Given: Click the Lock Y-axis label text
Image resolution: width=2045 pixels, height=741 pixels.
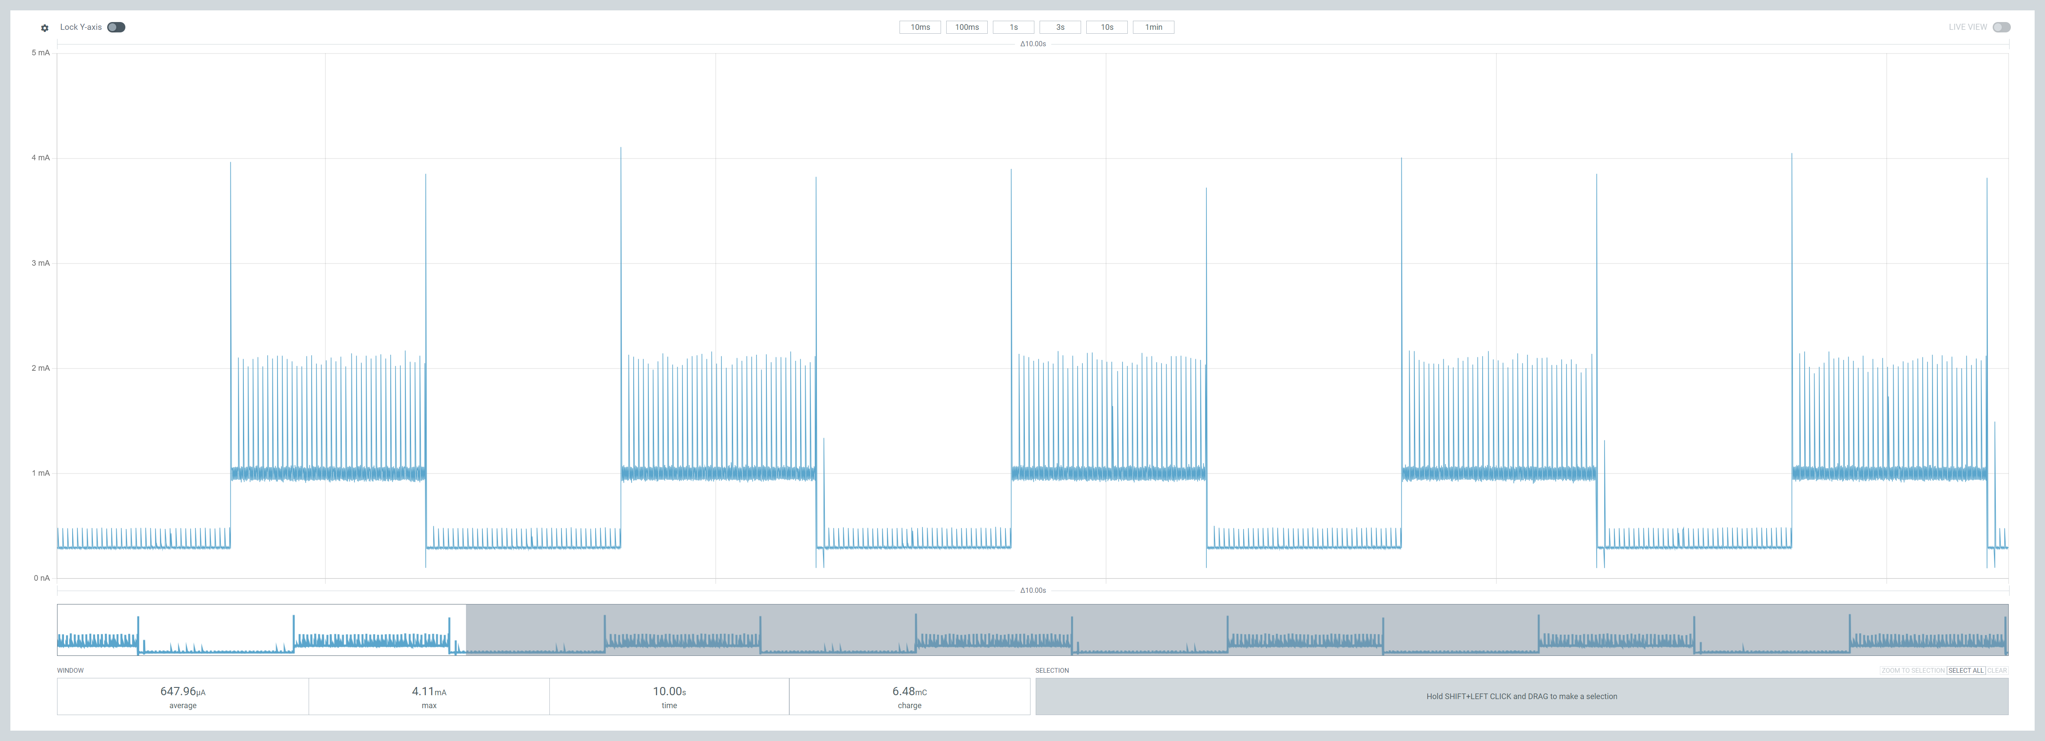Looking at the screenshot, I should pos(81,27).
